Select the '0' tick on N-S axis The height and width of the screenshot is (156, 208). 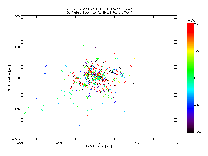point(19,78)
